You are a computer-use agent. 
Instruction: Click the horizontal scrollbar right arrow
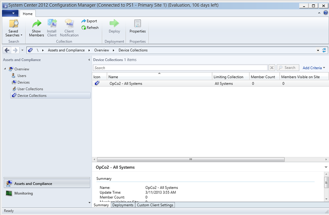coord(326,160)
